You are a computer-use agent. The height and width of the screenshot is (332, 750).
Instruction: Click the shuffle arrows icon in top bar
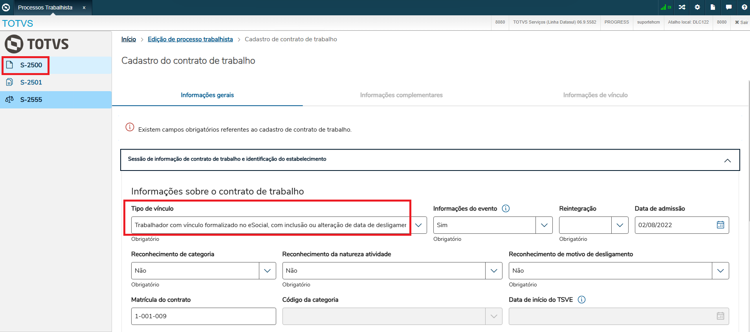click(682, 7)
